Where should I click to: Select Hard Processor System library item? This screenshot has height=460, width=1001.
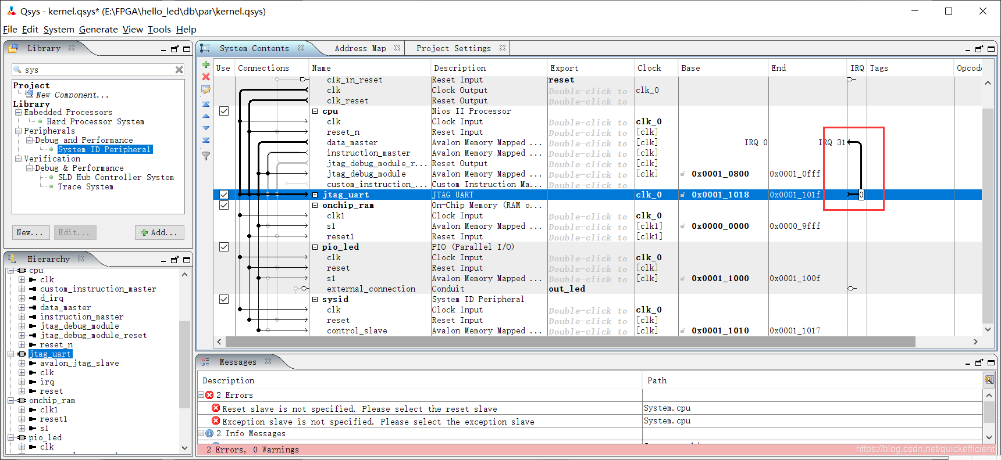[x=95, y=122]
